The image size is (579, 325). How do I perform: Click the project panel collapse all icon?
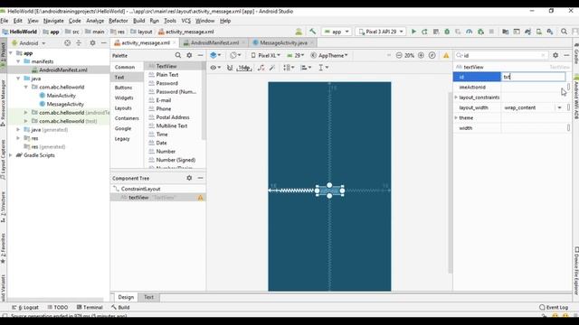coord(79,43)
